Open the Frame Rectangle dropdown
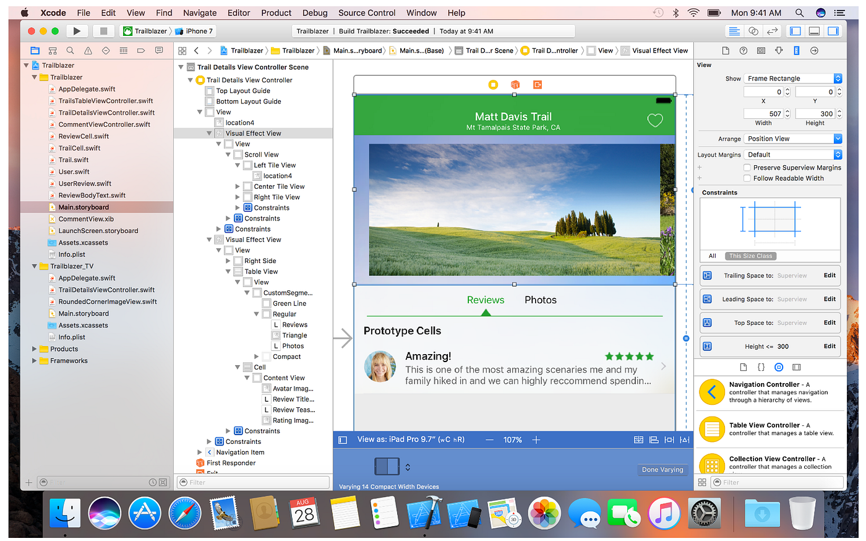The width and height of the screenshot is (866, 541). pos(793,78)
